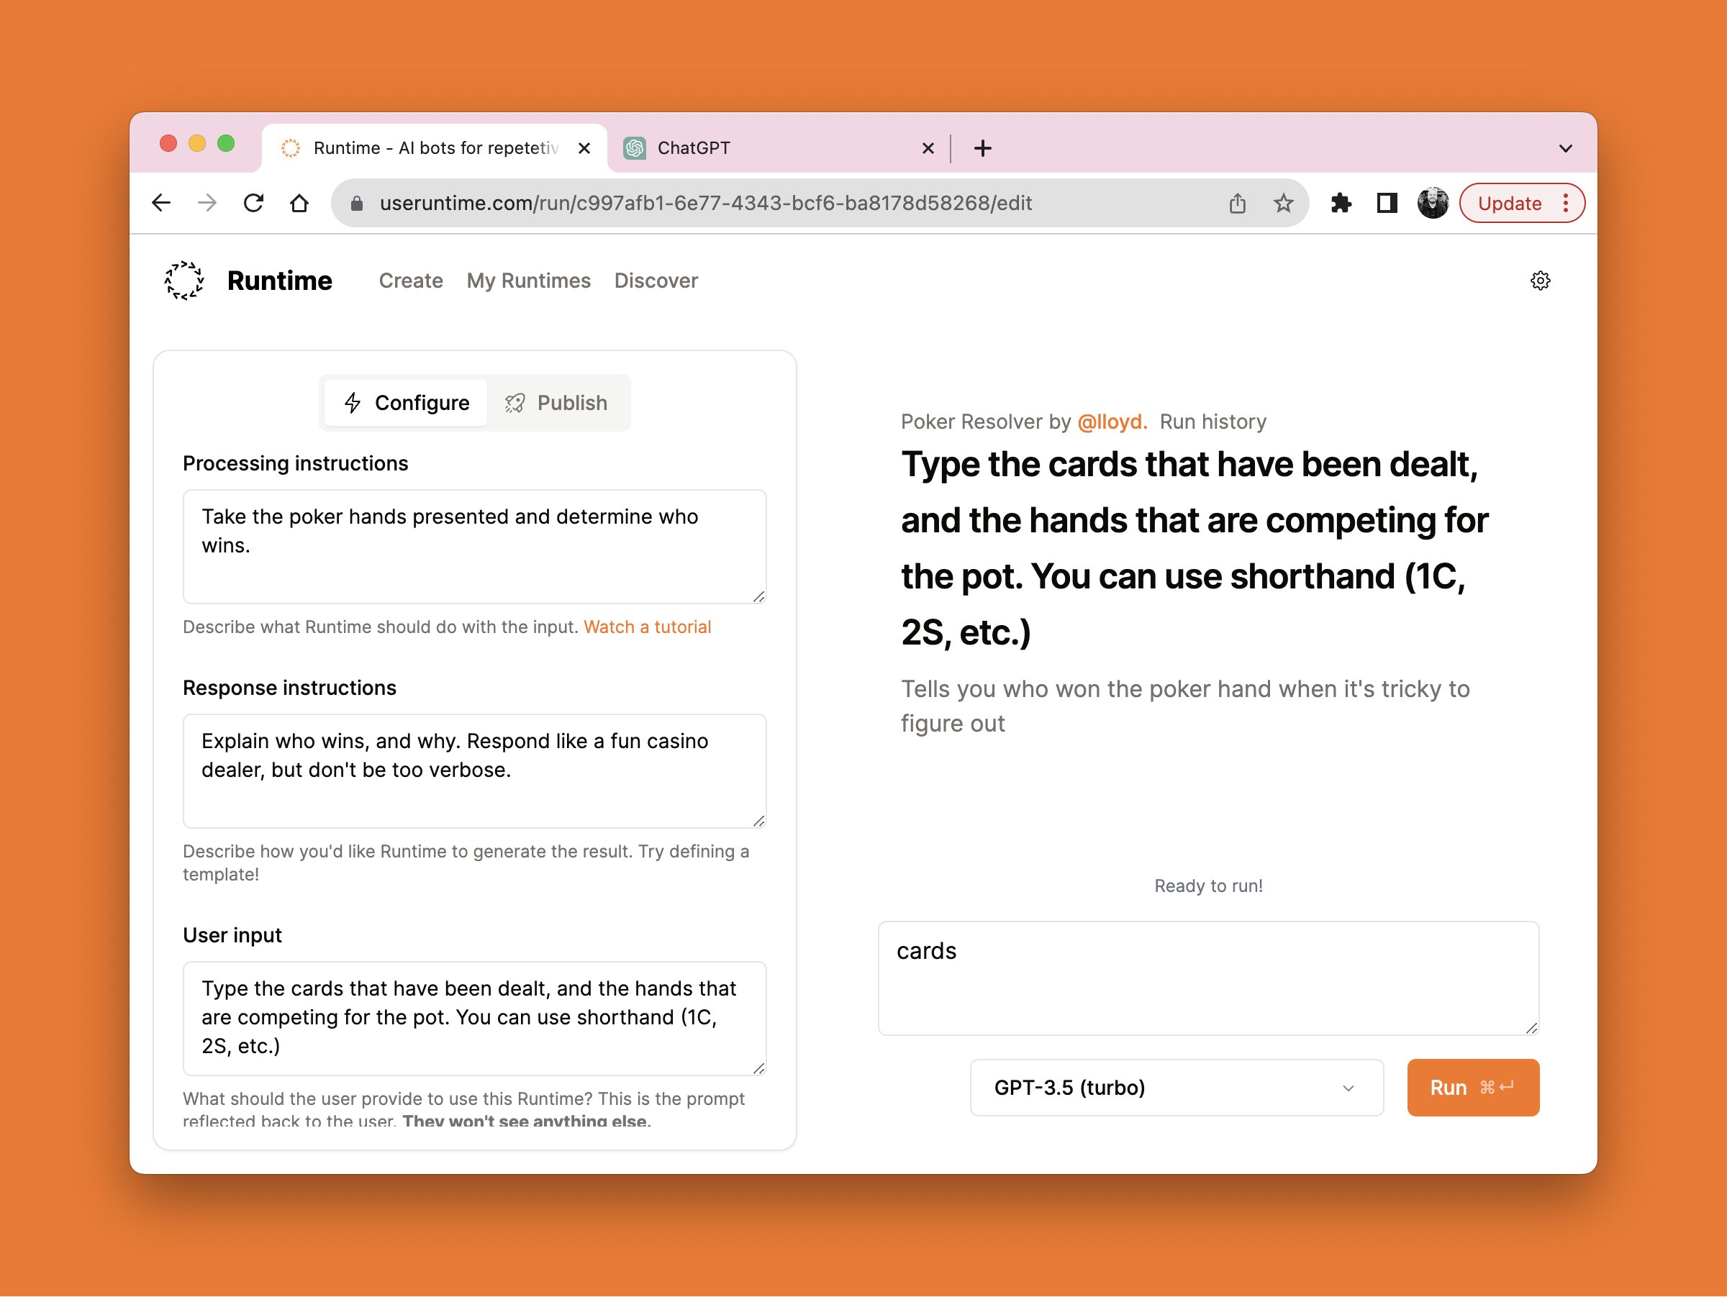The width and height of the screenshot is (1727, 1297).
Task: Reload the current page
Action: point(254,202)
